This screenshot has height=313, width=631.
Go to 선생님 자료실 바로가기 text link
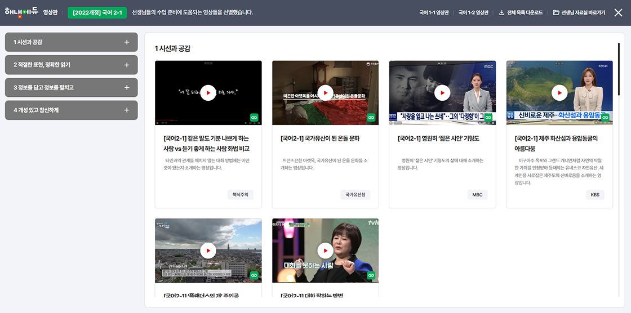click(583, 12)
